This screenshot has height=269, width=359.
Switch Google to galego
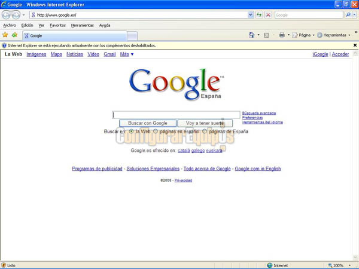[x=198, y=151]
